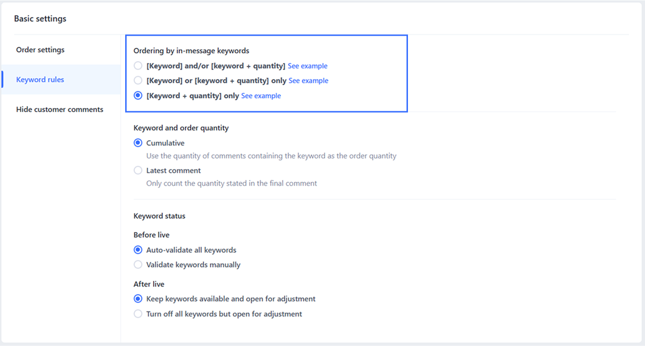Image resolution: width=645 pixels, height=346 pixels.
Task: Select the Keyword rules tab
Action: (40, 80)
